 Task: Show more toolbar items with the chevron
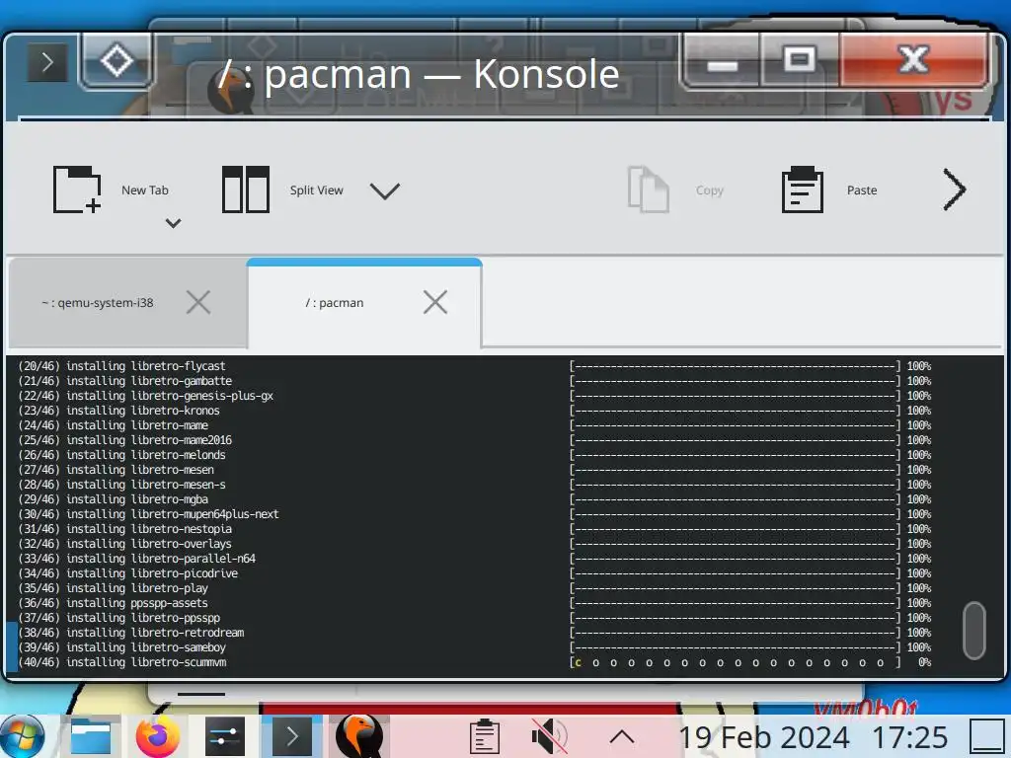click(955, 189)
